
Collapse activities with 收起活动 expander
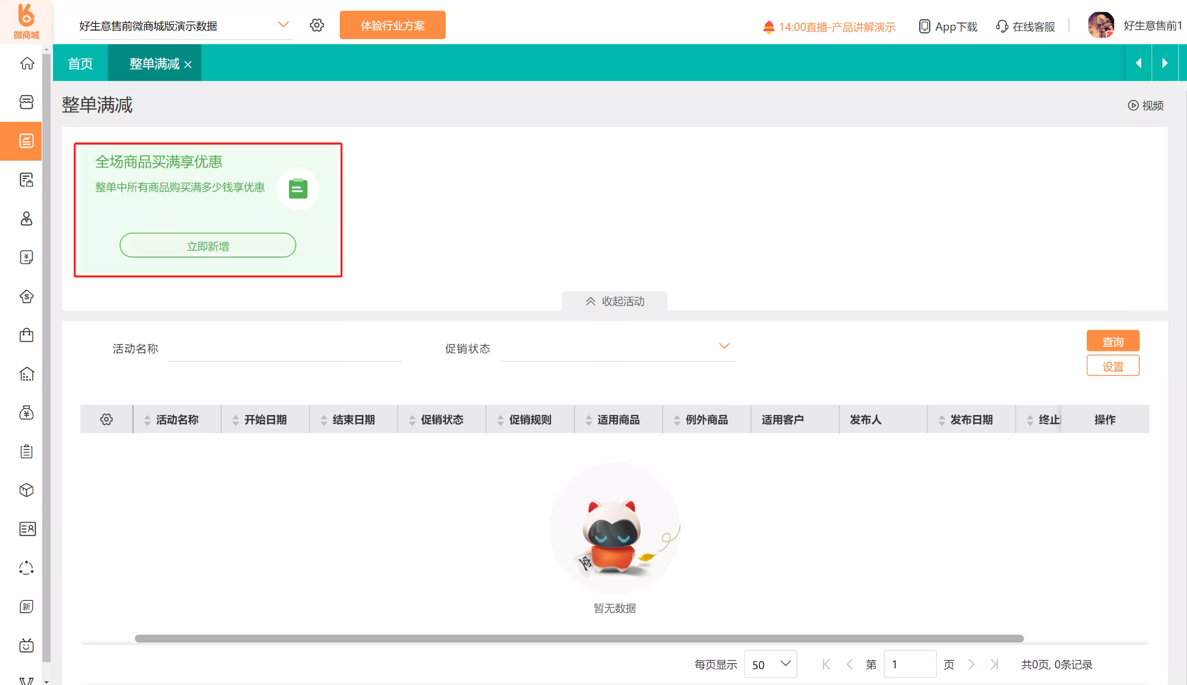tap(615, 301)
